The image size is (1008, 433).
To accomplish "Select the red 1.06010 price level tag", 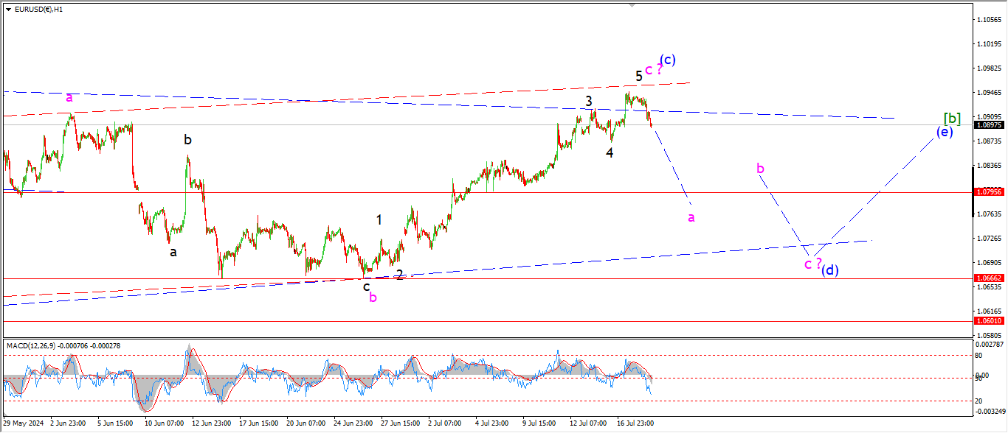I will tap(989, 321).
